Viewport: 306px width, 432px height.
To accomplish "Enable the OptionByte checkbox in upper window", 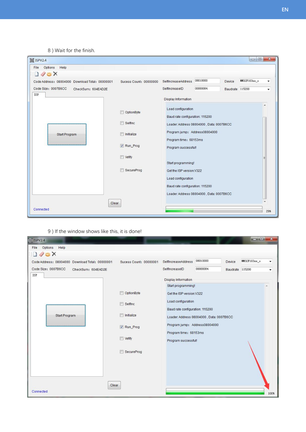I will [x=122, y=112].
